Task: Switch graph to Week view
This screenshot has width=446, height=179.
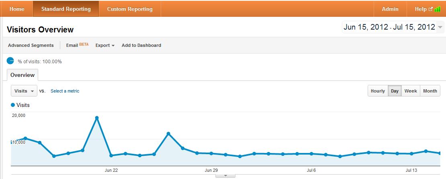Action: pyautogui.click(x=411, y=91)
